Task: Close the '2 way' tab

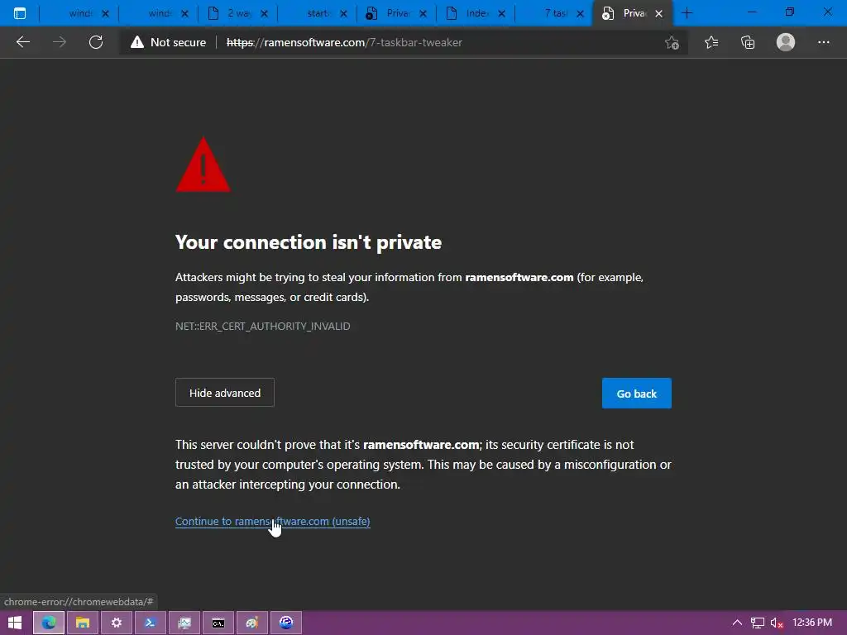Action: [264, 13]
